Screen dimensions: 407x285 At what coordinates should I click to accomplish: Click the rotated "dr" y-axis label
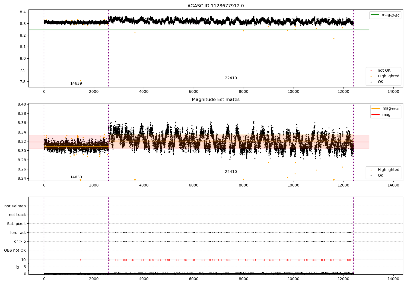coord(18,267)
